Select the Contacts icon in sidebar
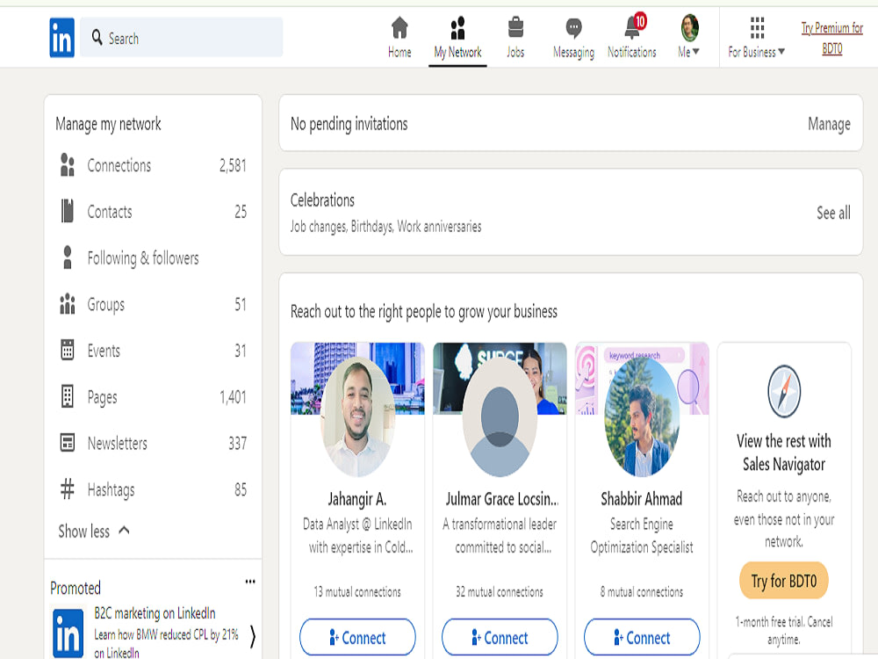 pos(68,212)
